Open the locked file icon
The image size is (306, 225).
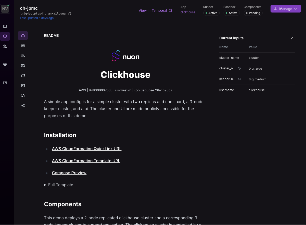click(23, 96)
